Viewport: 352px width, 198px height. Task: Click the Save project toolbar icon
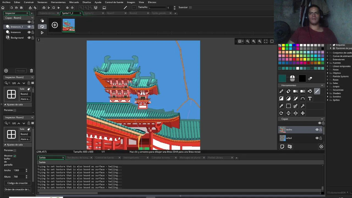tap(21, 8)
